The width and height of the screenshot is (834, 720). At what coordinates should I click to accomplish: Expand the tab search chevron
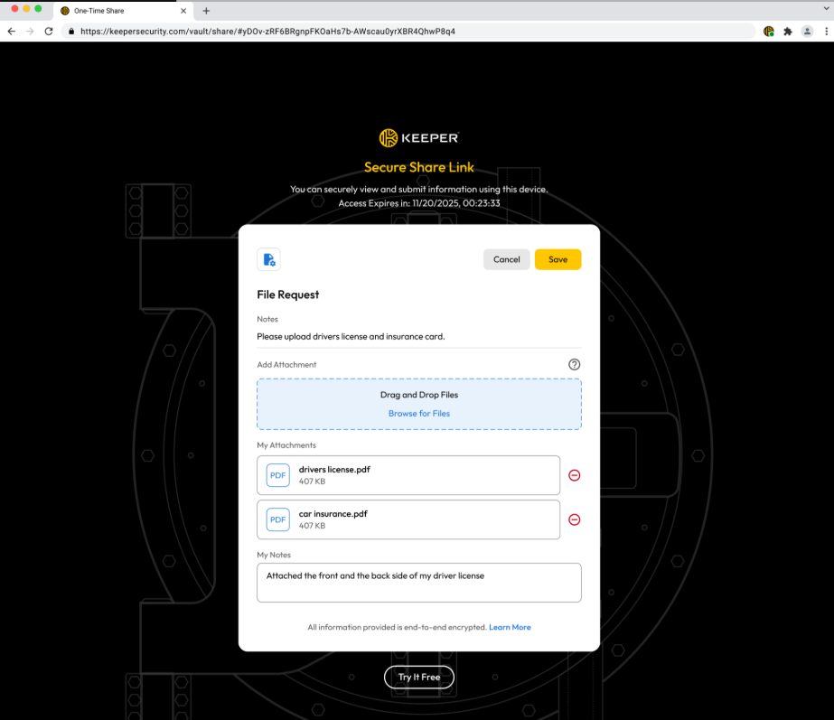826,8
